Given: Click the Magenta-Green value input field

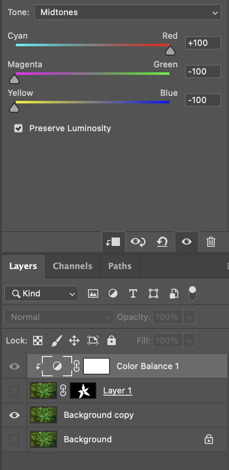Looking at the screenshot, I should click(203, 71).
